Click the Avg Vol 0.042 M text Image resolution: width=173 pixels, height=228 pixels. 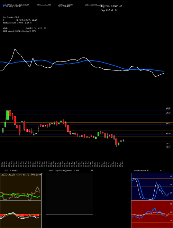point(111,6)
